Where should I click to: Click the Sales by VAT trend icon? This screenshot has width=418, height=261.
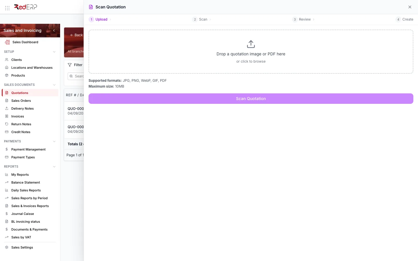coord(7,237)
